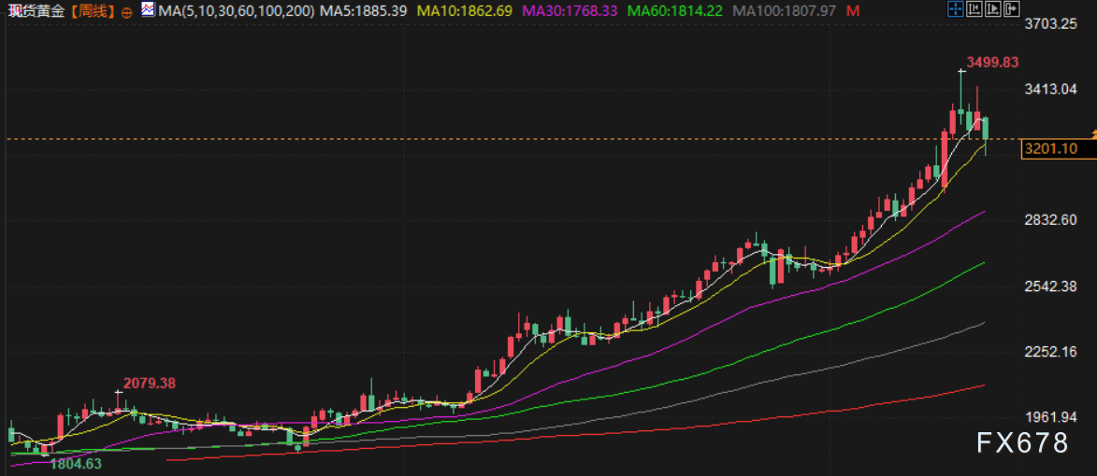Image resolution: width=1097 pixels, height=476 pixels.
Task: Open the MA indicator chart icon
Action: [x=148, y=9]
